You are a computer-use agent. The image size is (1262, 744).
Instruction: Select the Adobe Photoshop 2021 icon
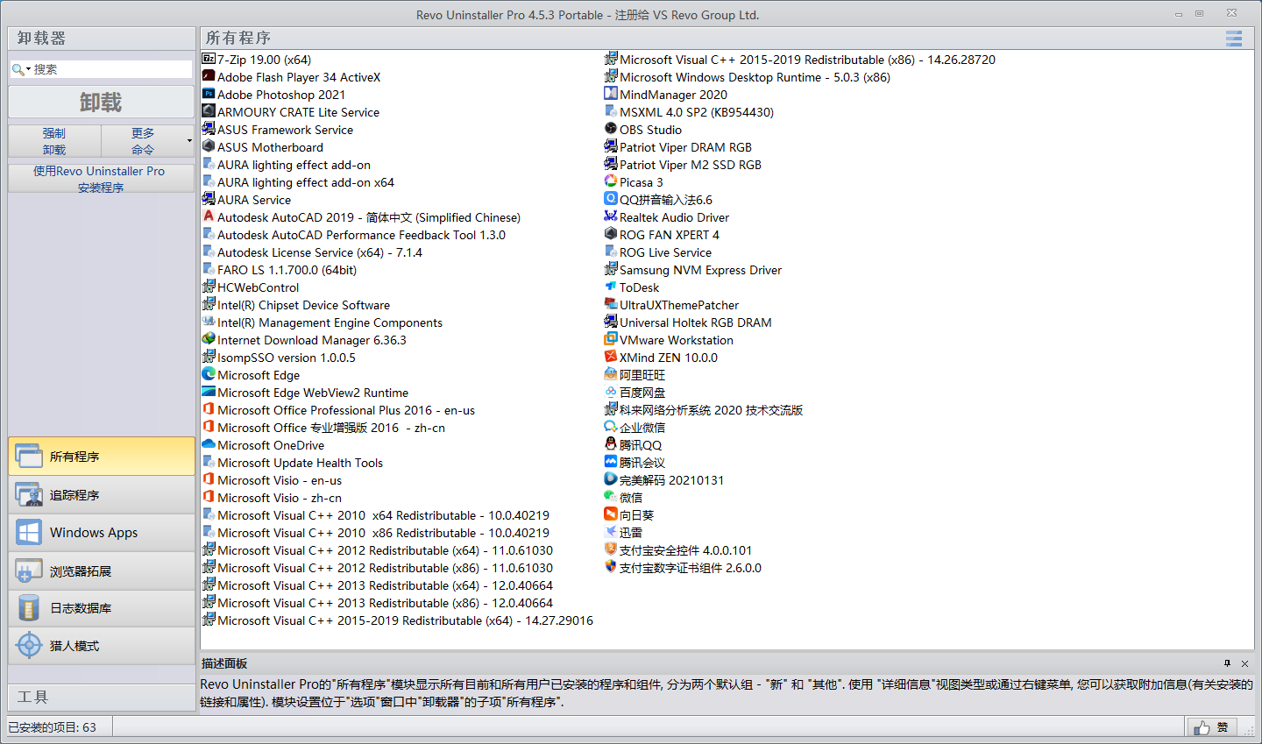point(209,94)
